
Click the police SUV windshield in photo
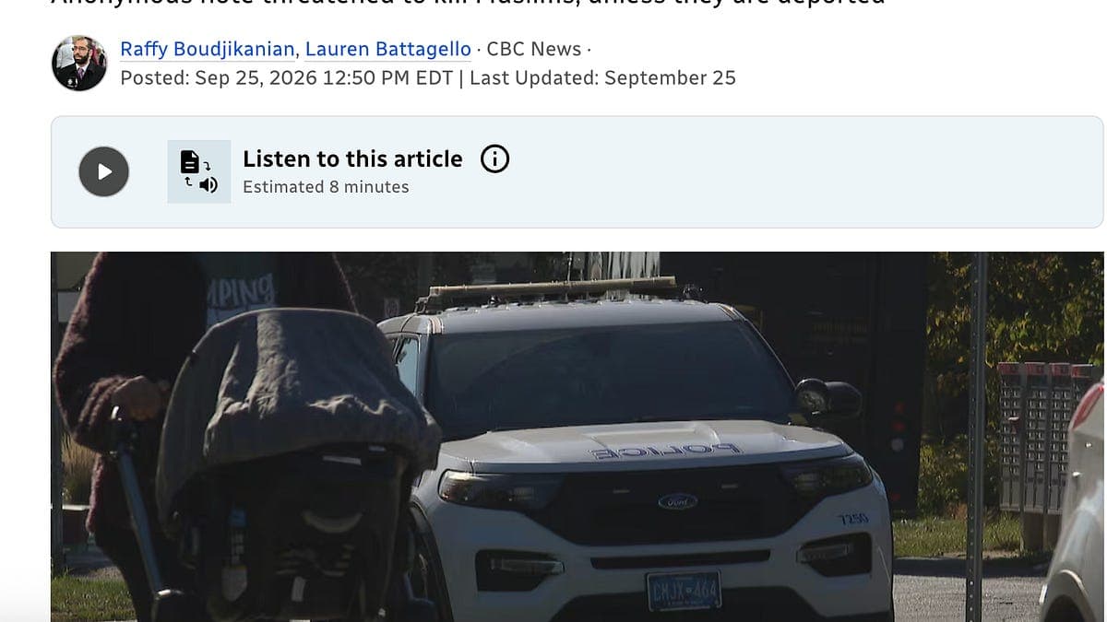pyautogui.click(x=600, y=375)
